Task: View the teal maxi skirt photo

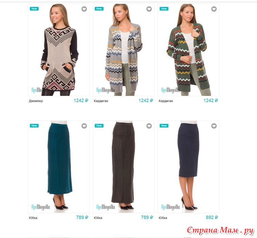Action: pos(59,167)
